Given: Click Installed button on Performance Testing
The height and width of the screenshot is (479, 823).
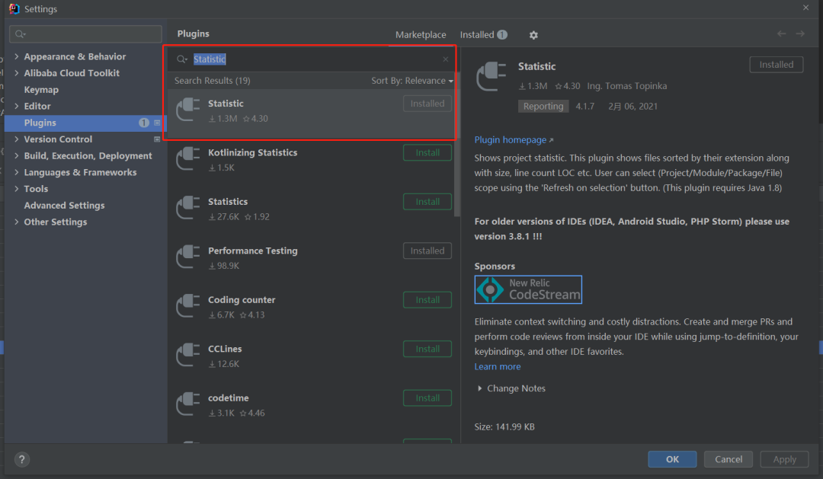Looking at the screenshot, I should (428, 251).
